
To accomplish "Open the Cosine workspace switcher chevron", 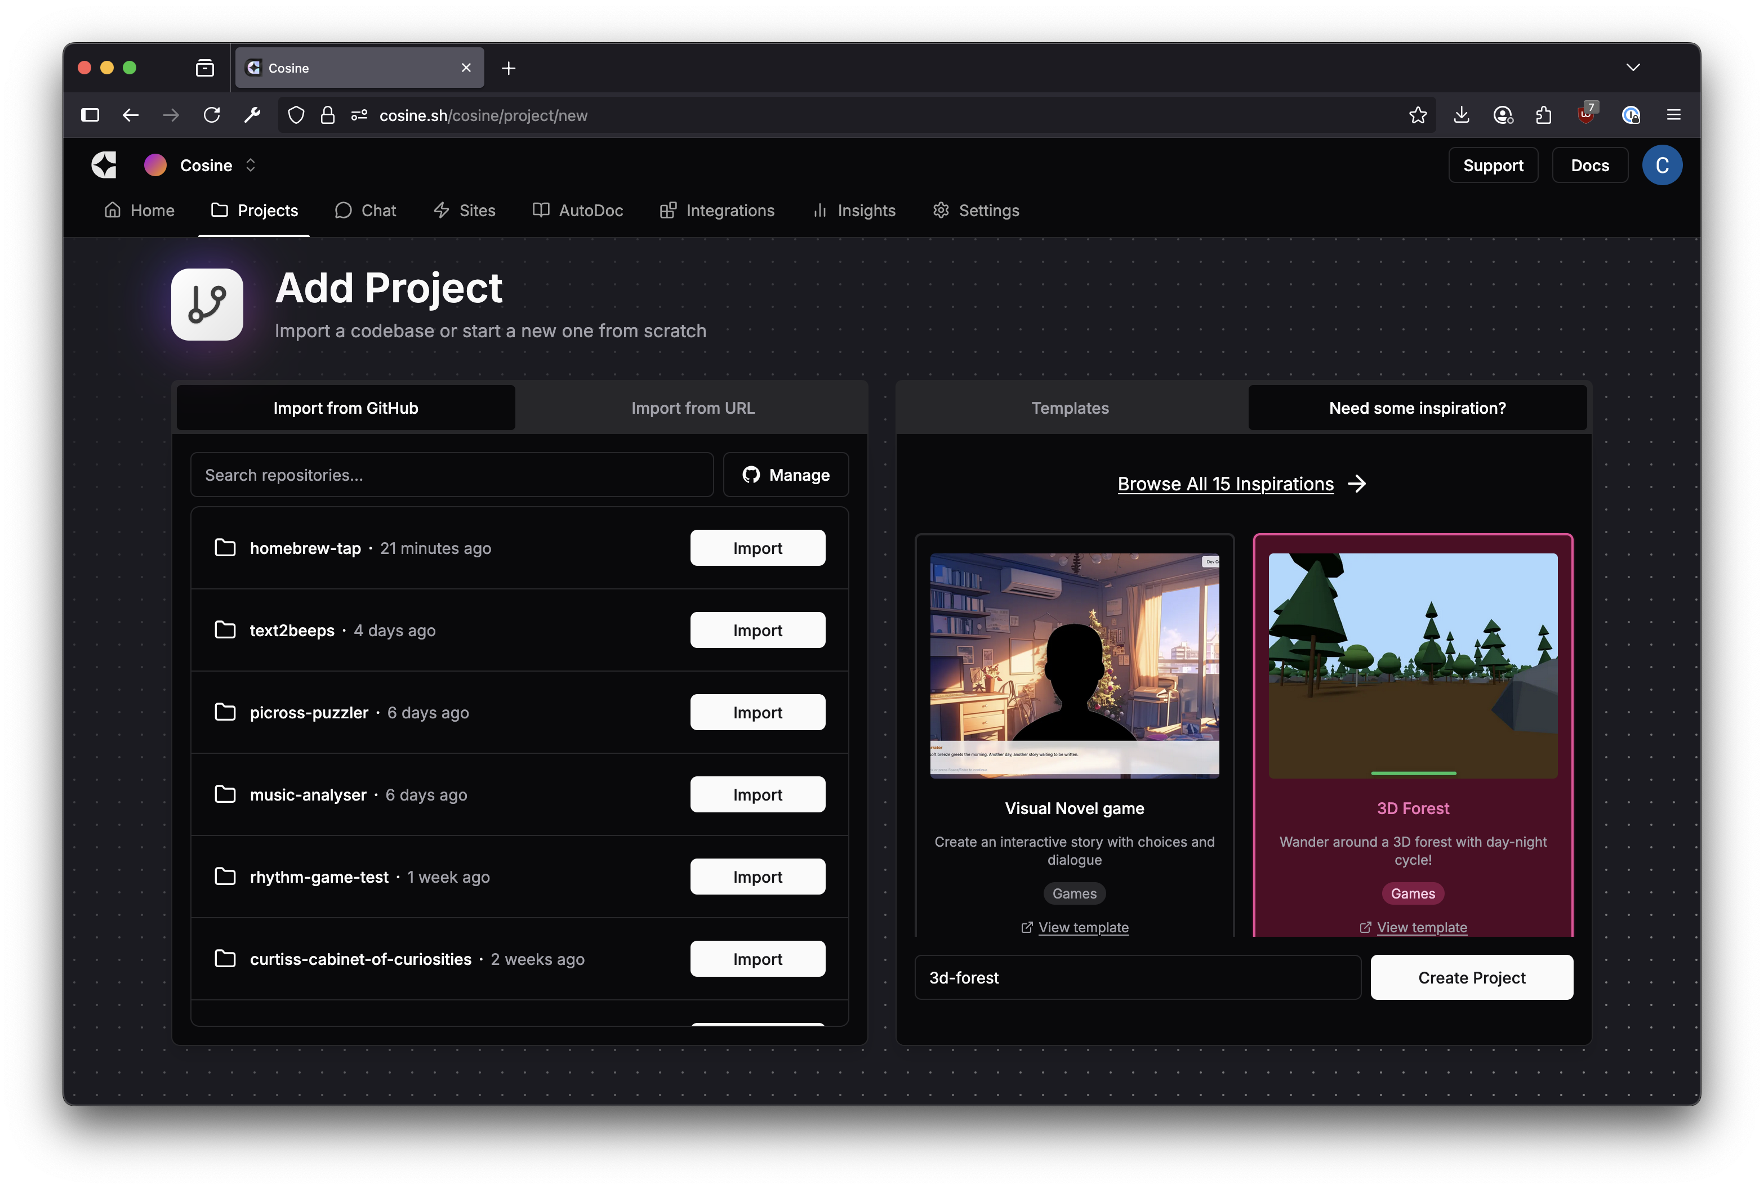I will 251,166.
